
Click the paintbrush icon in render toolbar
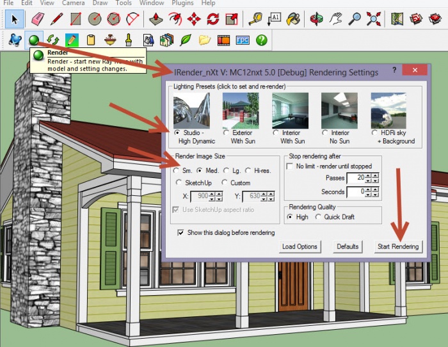[x=129, y=40]
